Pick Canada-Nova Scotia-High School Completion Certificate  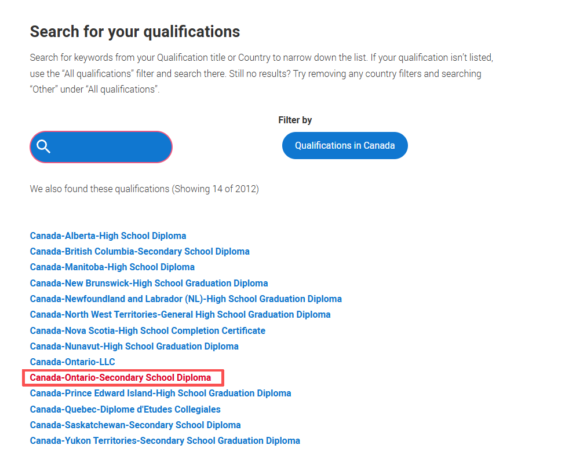[x=147, y=331]
